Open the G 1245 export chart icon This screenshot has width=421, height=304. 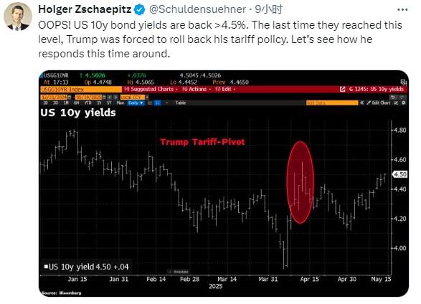[342, 89]
